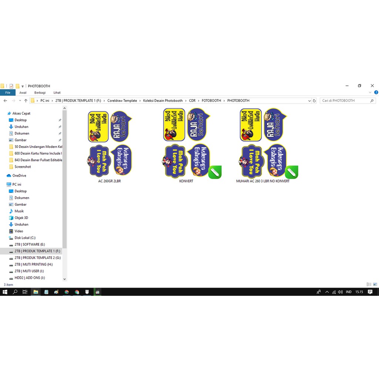
Task: Open the Help question mark icon
Action: [x=376, y=92]
